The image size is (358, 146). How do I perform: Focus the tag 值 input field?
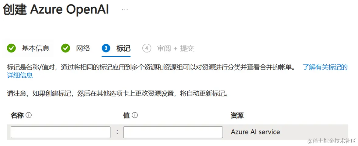coord(173,132)
